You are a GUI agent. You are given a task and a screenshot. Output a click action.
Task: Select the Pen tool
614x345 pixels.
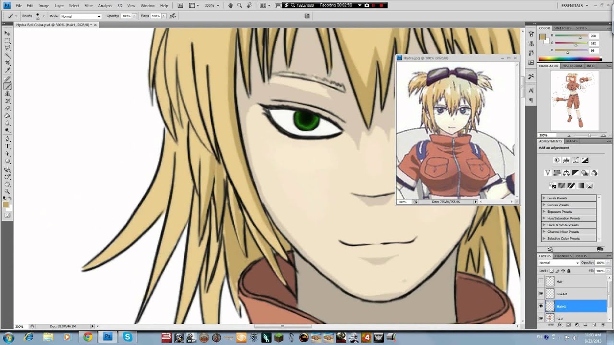click(x=7, y=138)
